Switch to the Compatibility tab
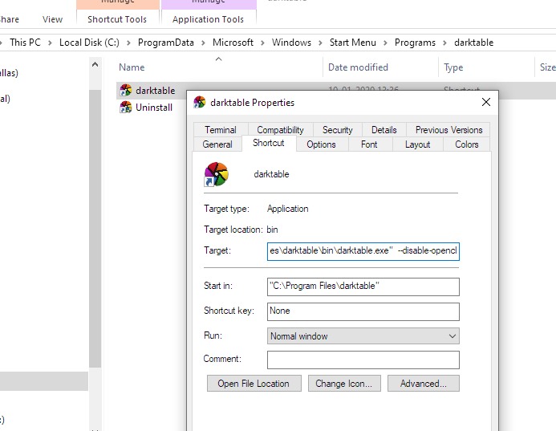 [280, 130]
